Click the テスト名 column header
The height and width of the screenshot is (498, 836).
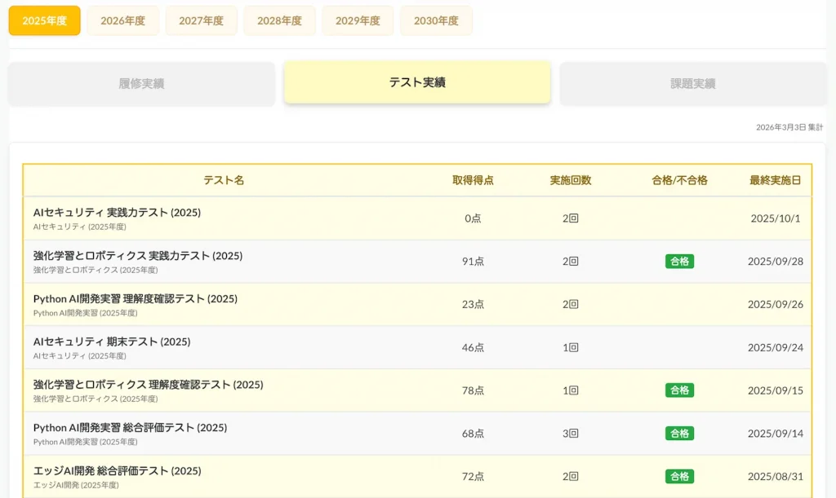tap(224, 180)
